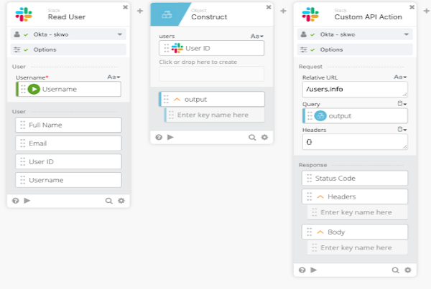Click the Relative URL field containing /users.info
This screenshot has width=431, height=289.
click(354, 90)
